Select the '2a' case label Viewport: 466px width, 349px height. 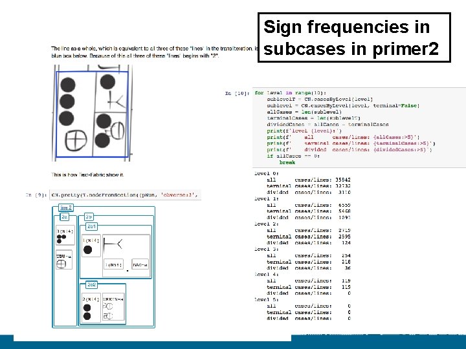64,217
